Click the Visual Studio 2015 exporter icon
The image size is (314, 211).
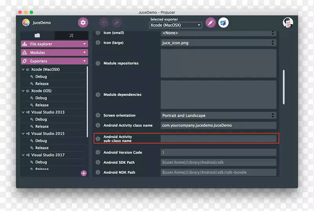(x=28, y=133)
